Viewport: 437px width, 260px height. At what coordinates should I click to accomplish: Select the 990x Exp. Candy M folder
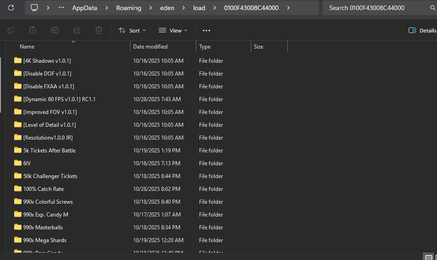click(46, 215)
